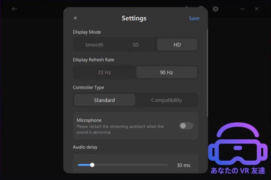Screen dimensions: 271x180
Task: Minimize the main window
Action: click(242, 9)
